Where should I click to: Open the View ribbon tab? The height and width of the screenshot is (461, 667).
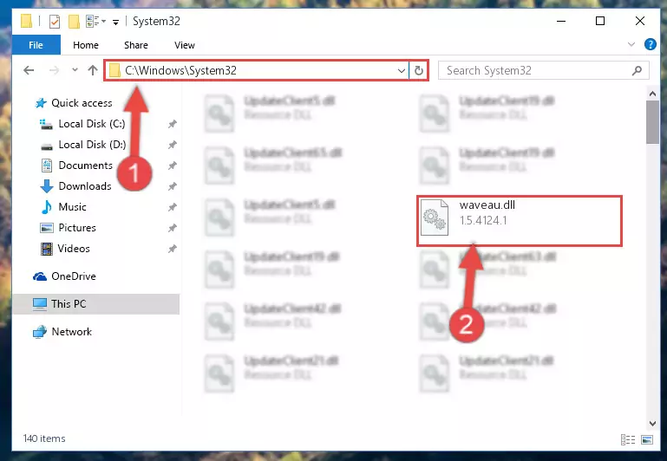coord(185,45)
